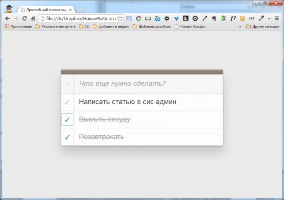Click the black L square extension icon

185,19
